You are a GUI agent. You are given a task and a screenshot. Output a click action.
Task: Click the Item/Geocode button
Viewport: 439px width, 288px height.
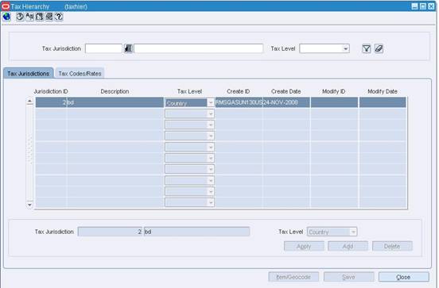(293, 277)
